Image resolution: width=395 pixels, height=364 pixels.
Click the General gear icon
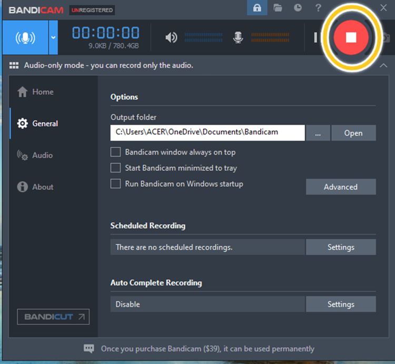(23, 124)
